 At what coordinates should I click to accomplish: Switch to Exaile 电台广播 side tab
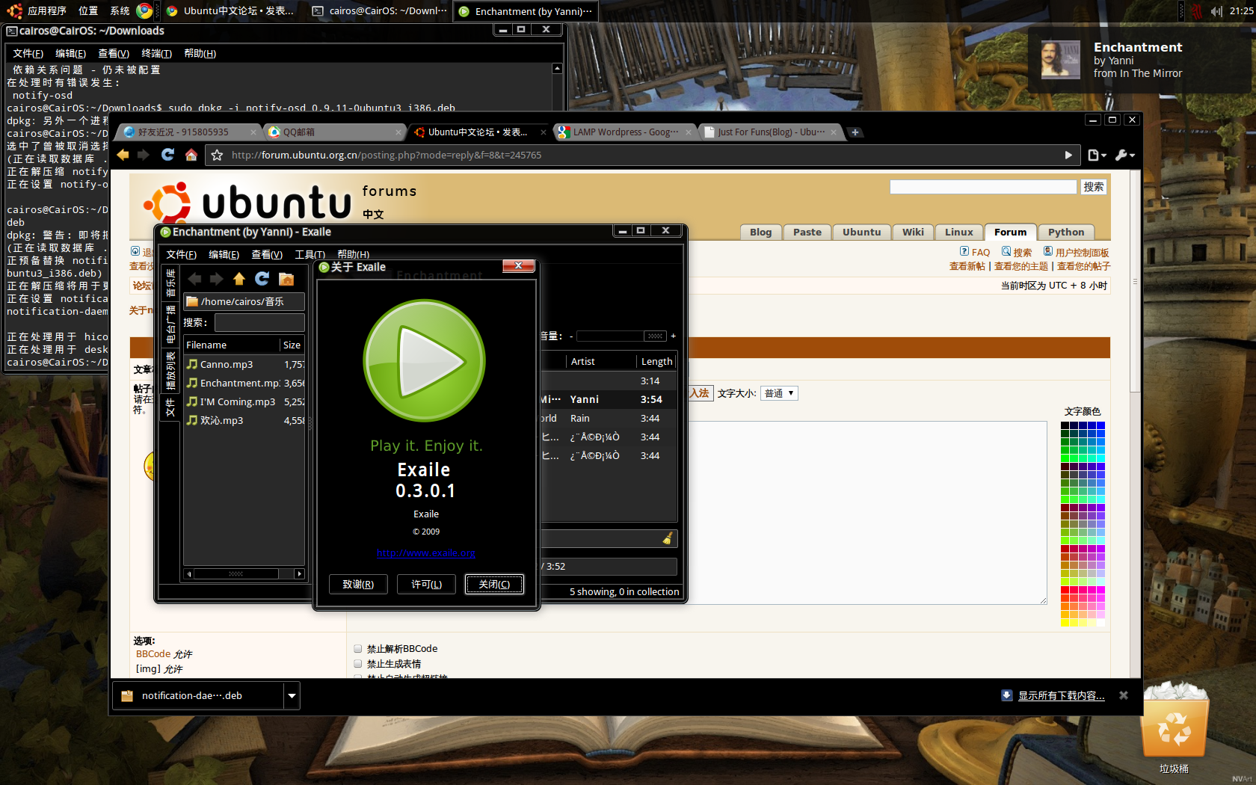[x=170, y=324]
